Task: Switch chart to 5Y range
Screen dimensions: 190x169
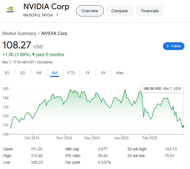Action: tap(103, 73)
